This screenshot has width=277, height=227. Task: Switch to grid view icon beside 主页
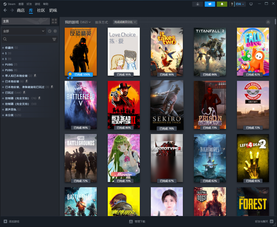pyautogui.click(x=54, y=21)
